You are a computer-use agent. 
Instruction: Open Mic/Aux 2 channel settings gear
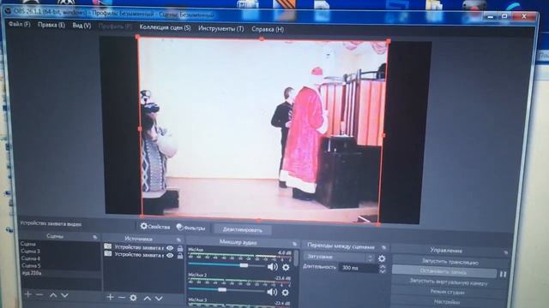[286, 293]
